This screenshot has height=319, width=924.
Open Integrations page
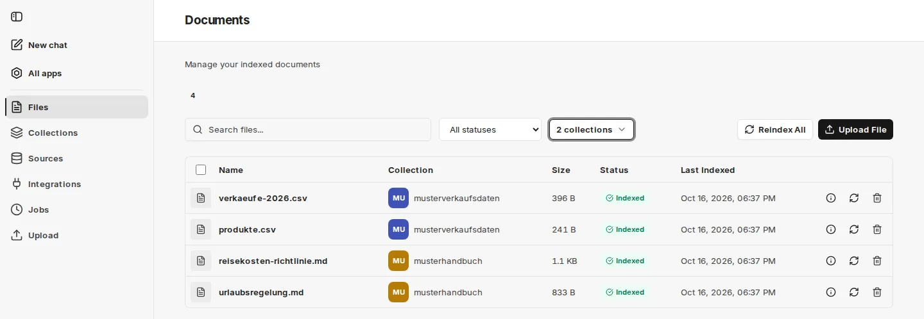(x=76, y=184)
